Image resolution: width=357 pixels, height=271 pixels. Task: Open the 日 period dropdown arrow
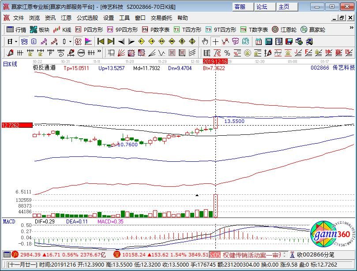16,41
